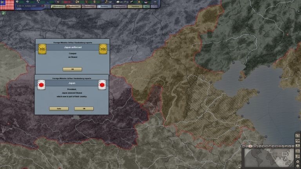
Task: Click the icon beside the 18 value
Action: point(125,2)
